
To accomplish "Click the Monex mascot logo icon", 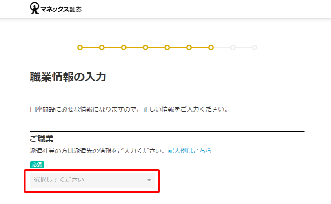I will tap(35, 9).
